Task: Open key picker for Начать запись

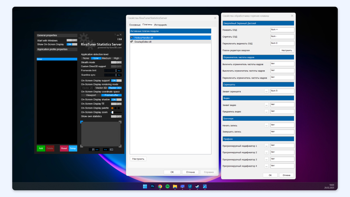Action: pyautogui.click(x=266, y=125)
